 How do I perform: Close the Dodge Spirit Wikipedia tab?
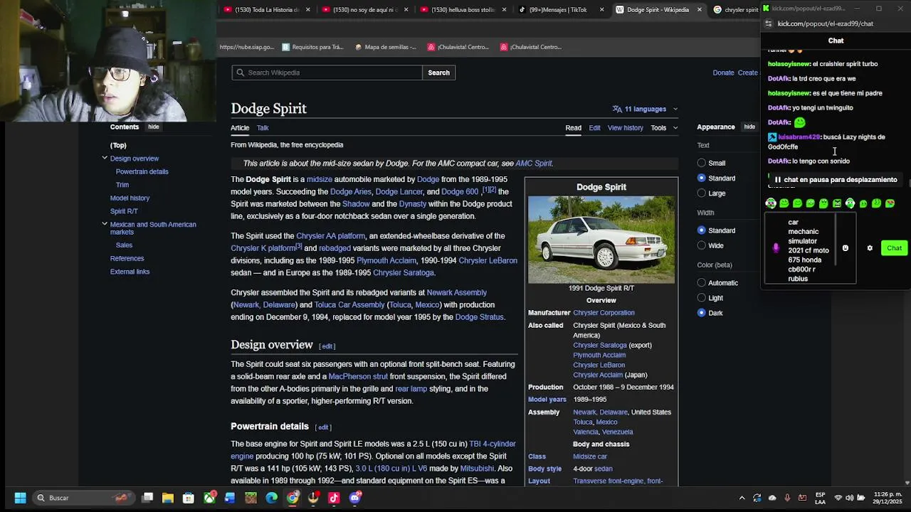coord(699,9)
